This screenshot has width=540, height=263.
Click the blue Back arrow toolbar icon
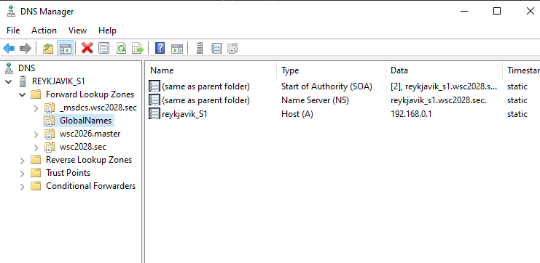click(x=9, y=49)
